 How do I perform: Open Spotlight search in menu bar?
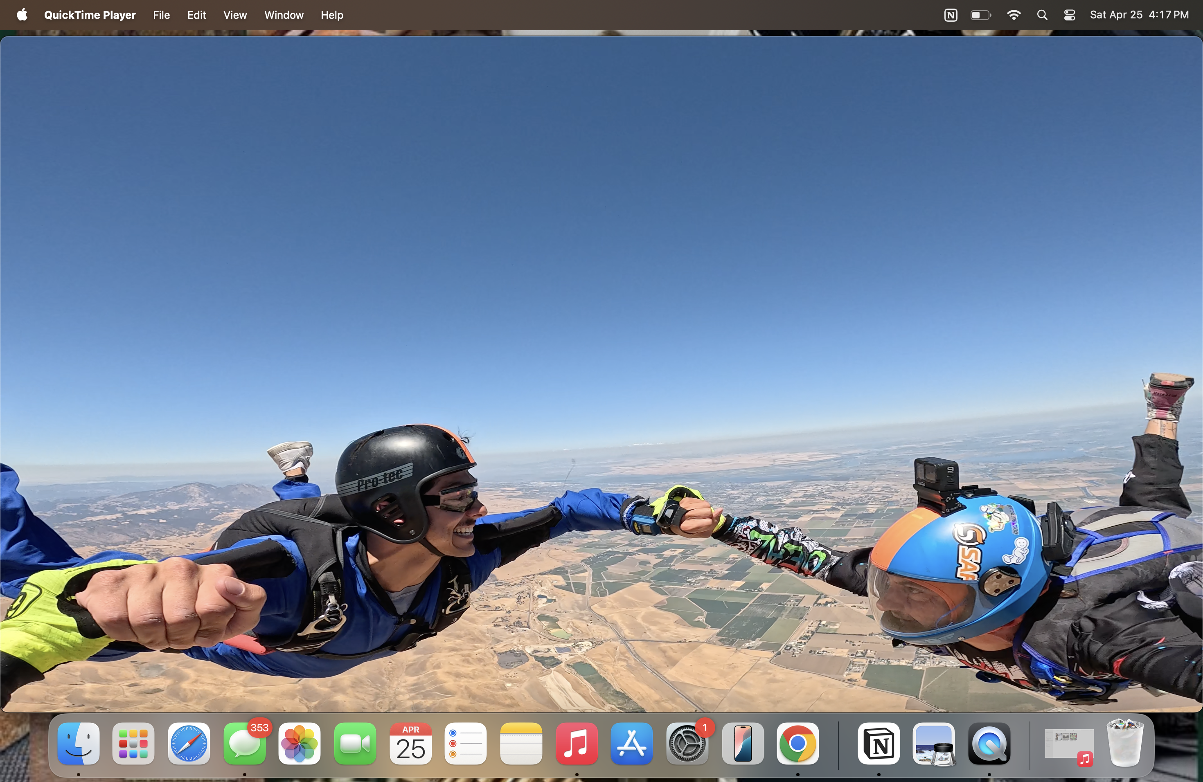tap(1042, 15)
